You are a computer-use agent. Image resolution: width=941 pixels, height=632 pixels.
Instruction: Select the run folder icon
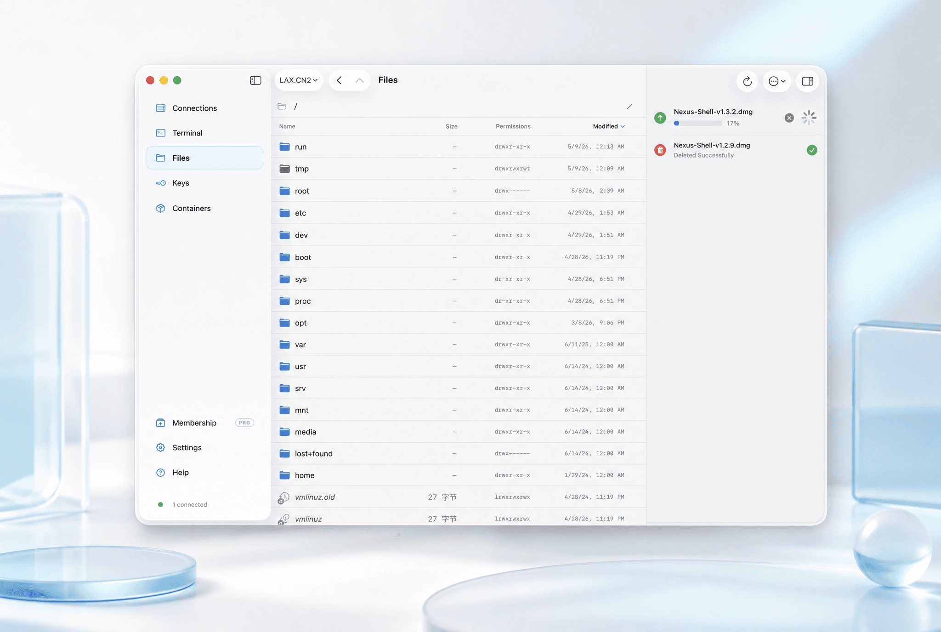[285, 147]
